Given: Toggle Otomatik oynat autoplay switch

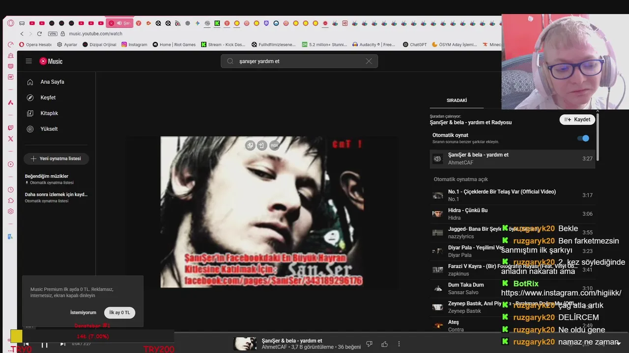Looking at the screenshot, I should click(x=583, y=138).
